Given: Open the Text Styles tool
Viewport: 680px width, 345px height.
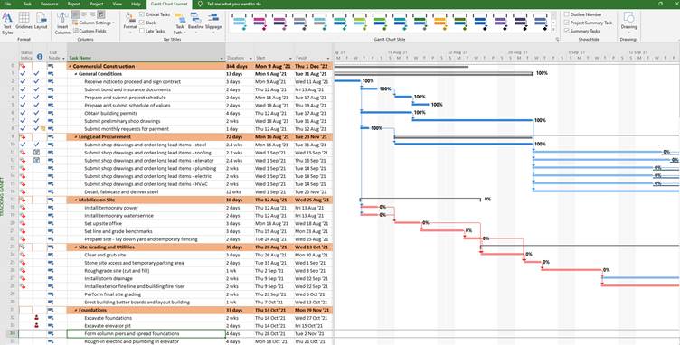Looking at the screenshot, I should 7,23.
